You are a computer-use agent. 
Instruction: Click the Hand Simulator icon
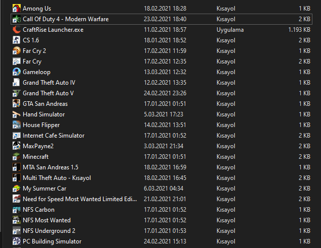click(x=16, y=114)
